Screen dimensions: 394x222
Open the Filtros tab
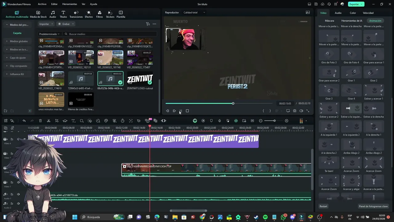(99, 14)
